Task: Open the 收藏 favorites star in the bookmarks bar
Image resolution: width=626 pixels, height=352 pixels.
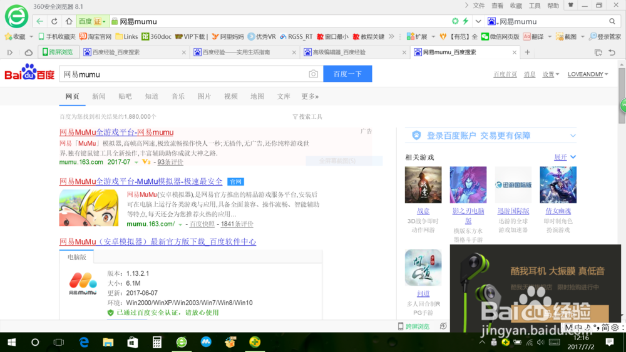Action: coord(15,37)
